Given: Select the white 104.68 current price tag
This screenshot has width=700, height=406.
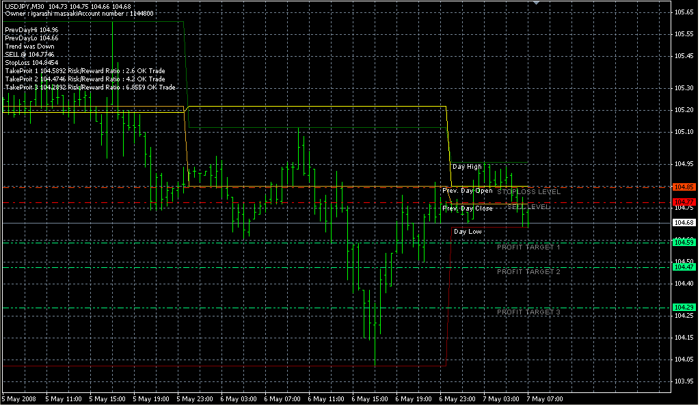Looking at the screenshot, I should click(x=684, y=223).
